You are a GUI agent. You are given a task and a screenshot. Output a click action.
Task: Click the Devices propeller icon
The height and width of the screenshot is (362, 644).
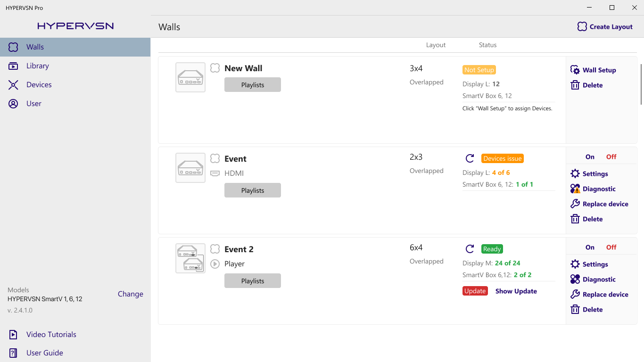[13, 85]
